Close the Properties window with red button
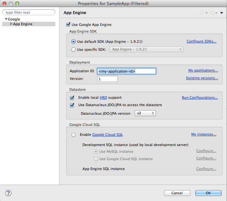The image size is (227, 201). click(4, 4)
